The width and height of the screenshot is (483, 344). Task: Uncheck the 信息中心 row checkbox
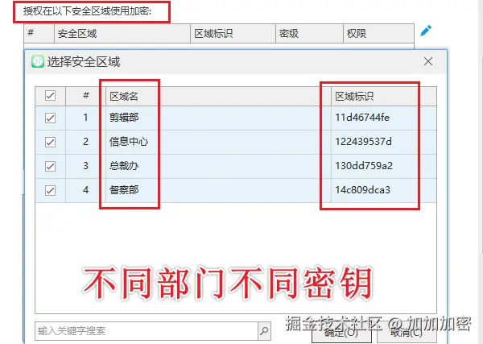click(x=50, y=142)
